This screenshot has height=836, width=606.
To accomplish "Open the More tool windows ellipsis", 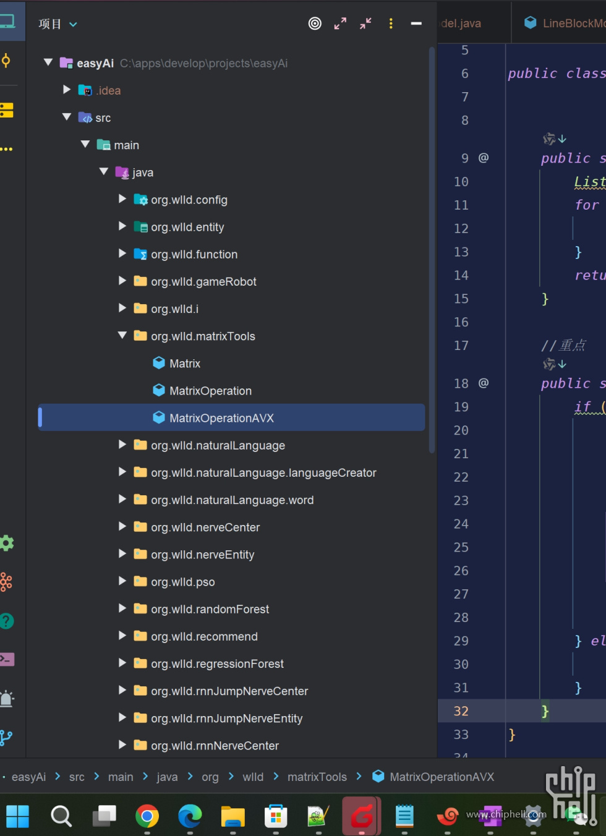I will [x=6, y=149].
